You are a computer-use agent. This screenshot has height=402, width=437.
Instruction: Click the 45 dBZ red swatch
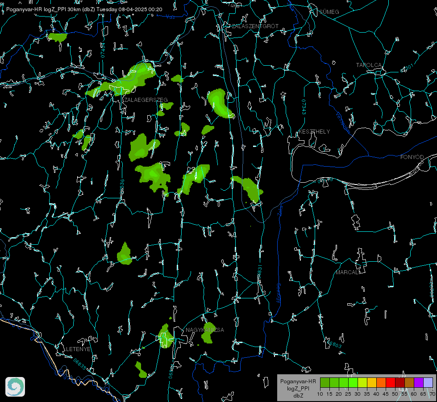(x=391, y=382)
